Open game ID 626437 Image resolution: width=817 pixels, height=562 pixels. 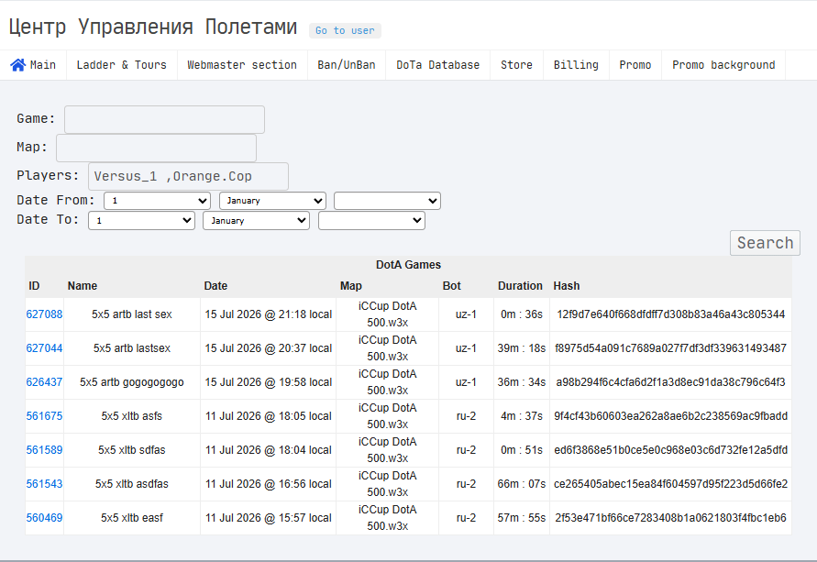(44, 381)
